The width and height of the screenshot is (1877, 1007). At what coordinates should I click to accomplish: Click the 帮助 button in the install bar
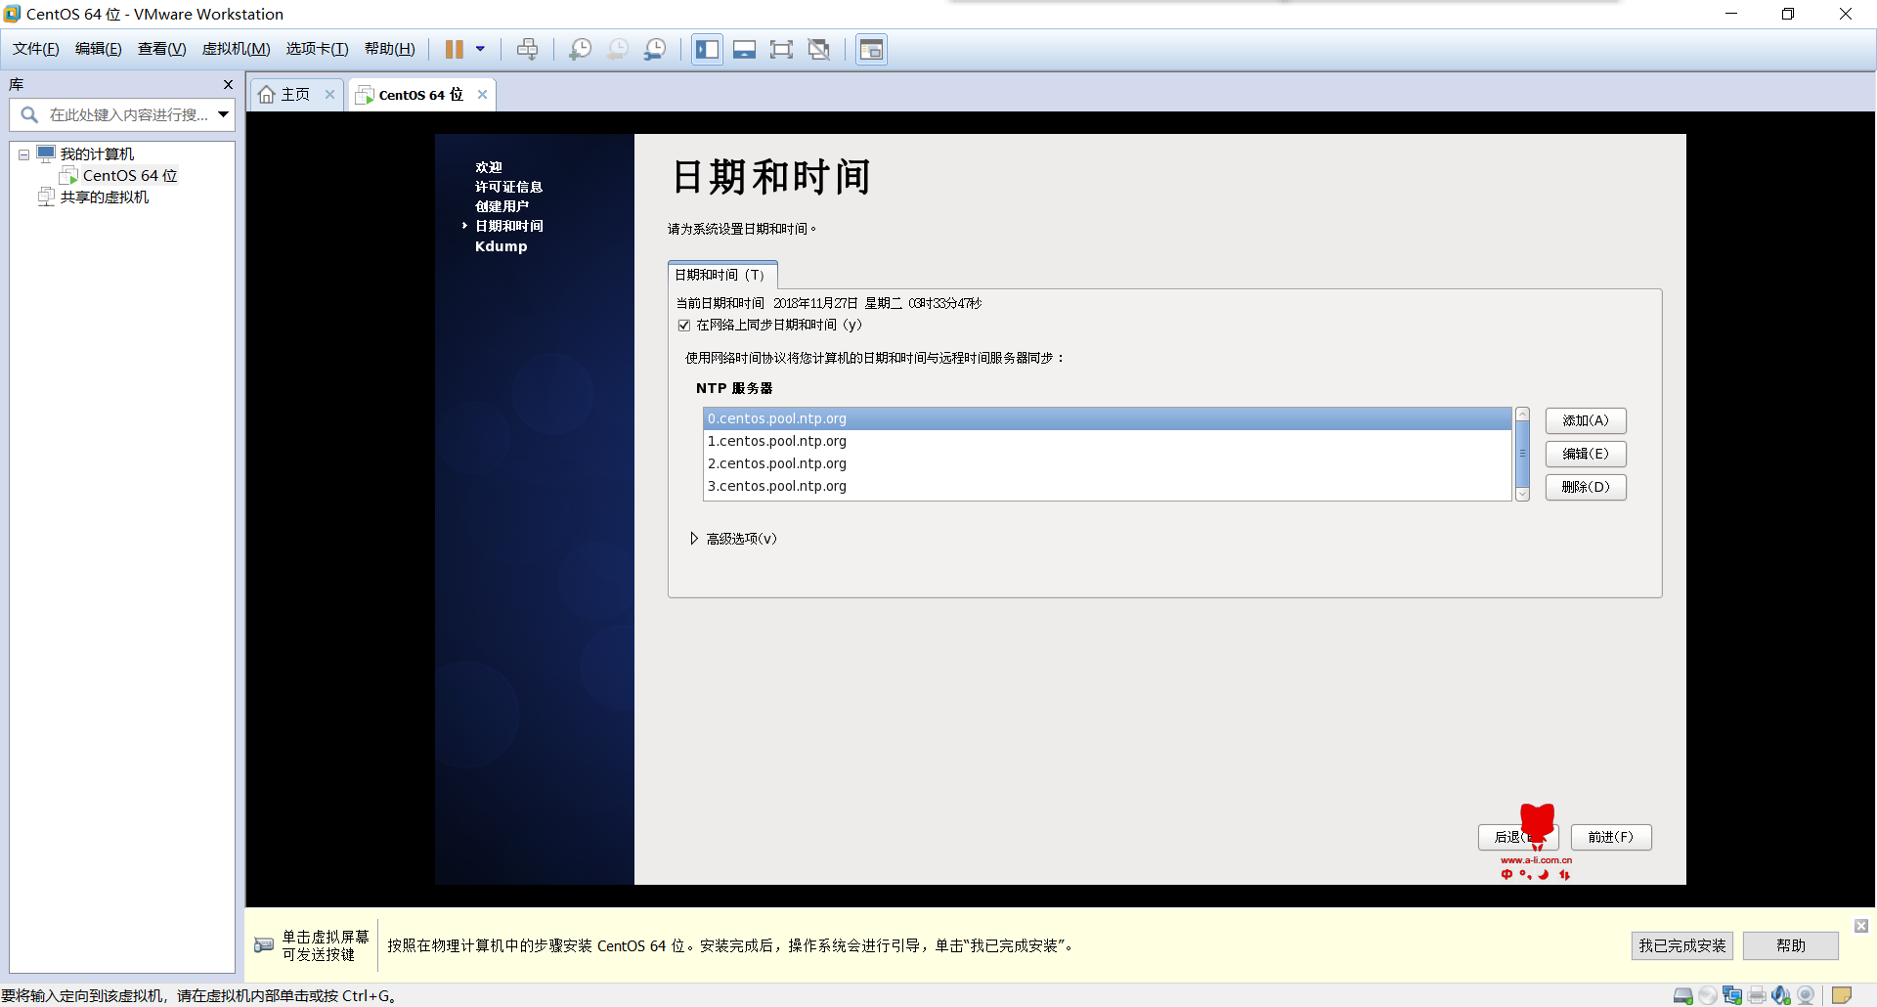(x=1790, y=945)
